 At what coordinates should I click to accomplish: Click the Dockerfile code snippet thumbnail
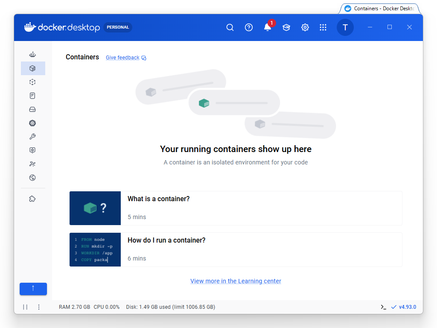click(x=95, y=249)
